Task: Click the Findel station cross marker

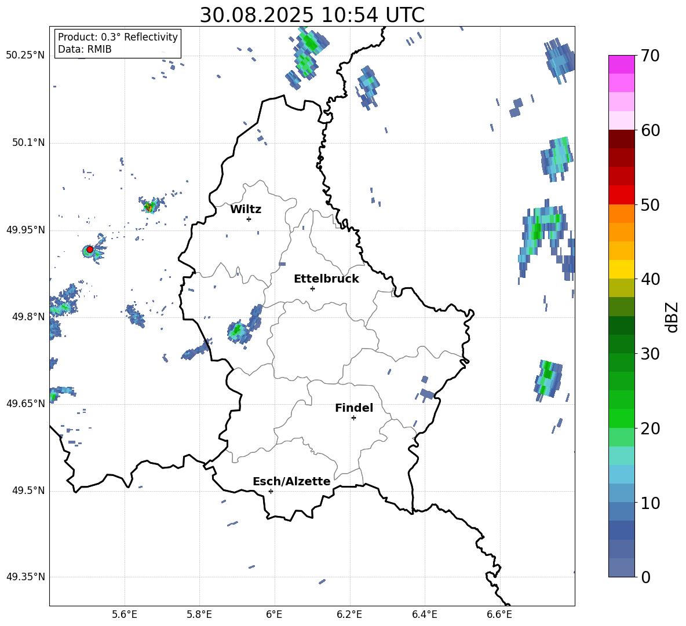Action: tap(353, 418)
